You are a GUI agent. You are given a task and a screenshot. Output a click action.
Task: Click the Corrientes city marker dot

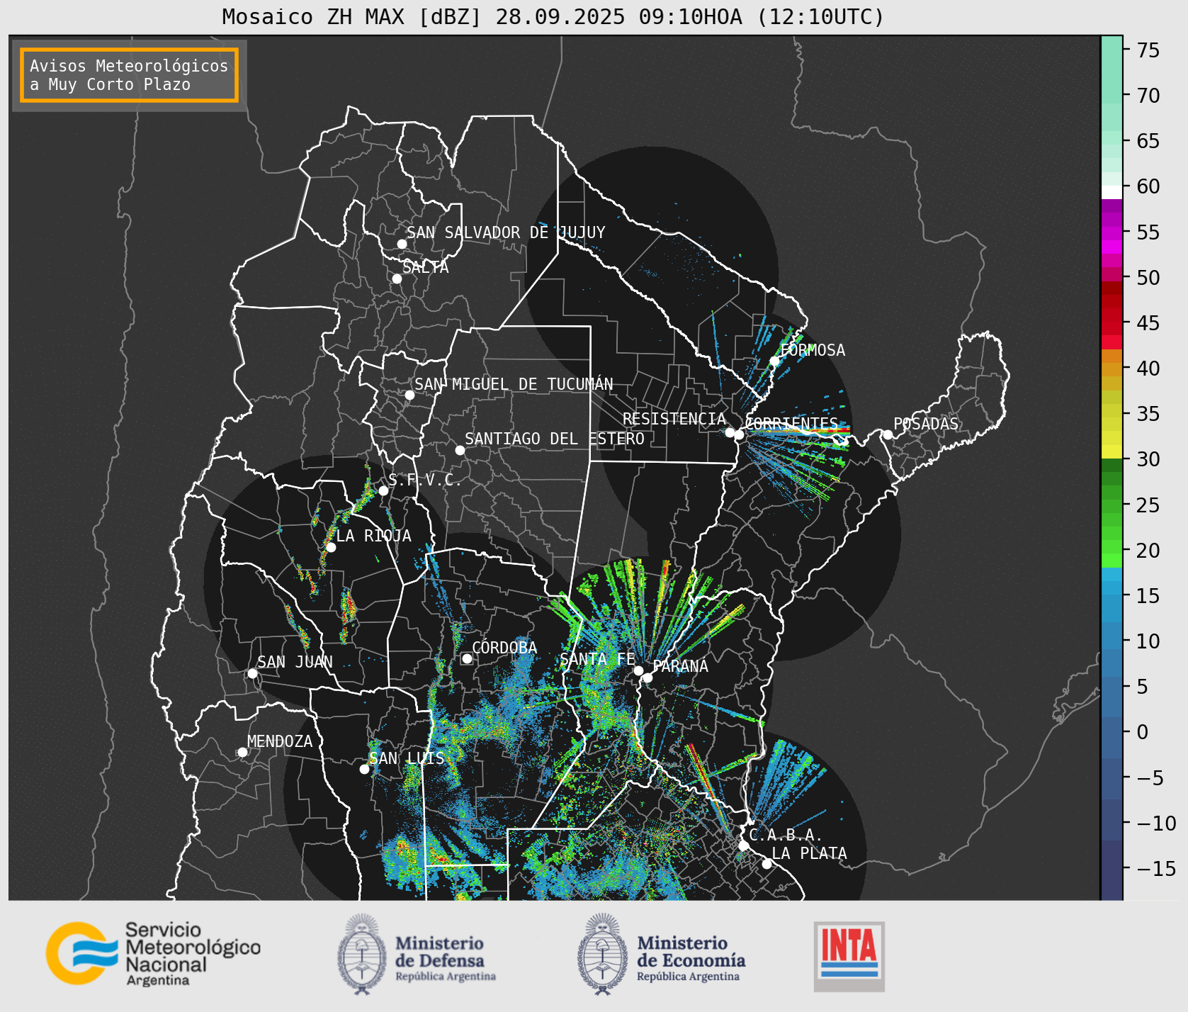coord(739,434)
